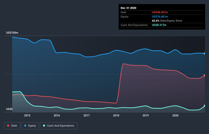Click the 2020 x-axis label
This screenshot has height=134, width=209.
175,115
